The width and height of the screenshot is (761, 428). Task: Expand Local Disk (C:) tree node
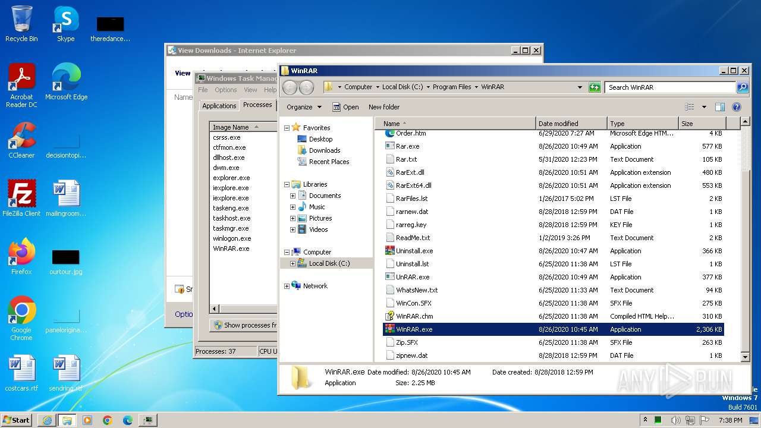(x=293, y=263)
